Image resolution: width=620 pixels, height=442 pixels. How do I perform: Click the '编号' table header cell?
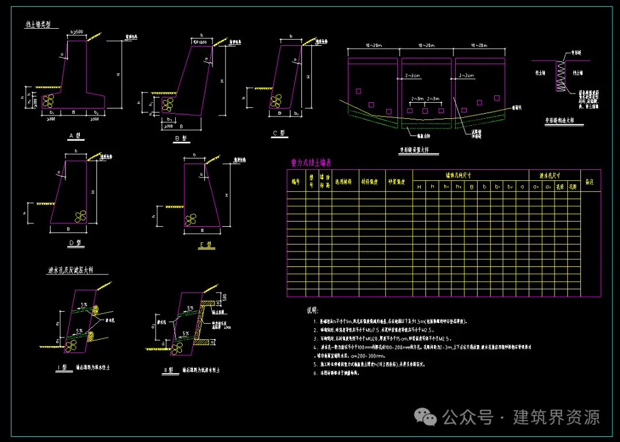tap(296, 182)
